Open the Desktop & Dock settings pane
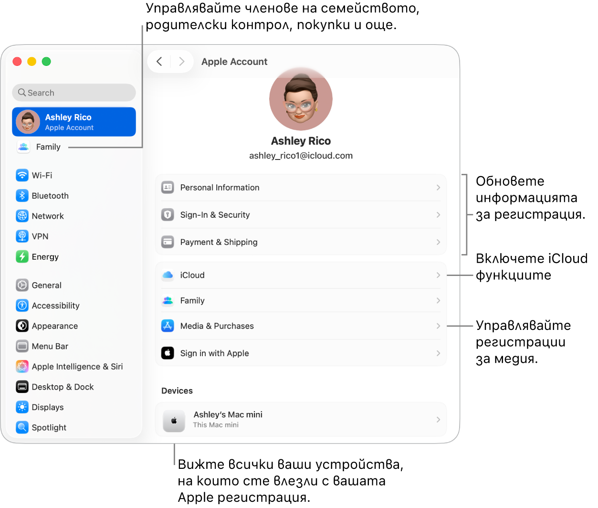 point(22,387)
